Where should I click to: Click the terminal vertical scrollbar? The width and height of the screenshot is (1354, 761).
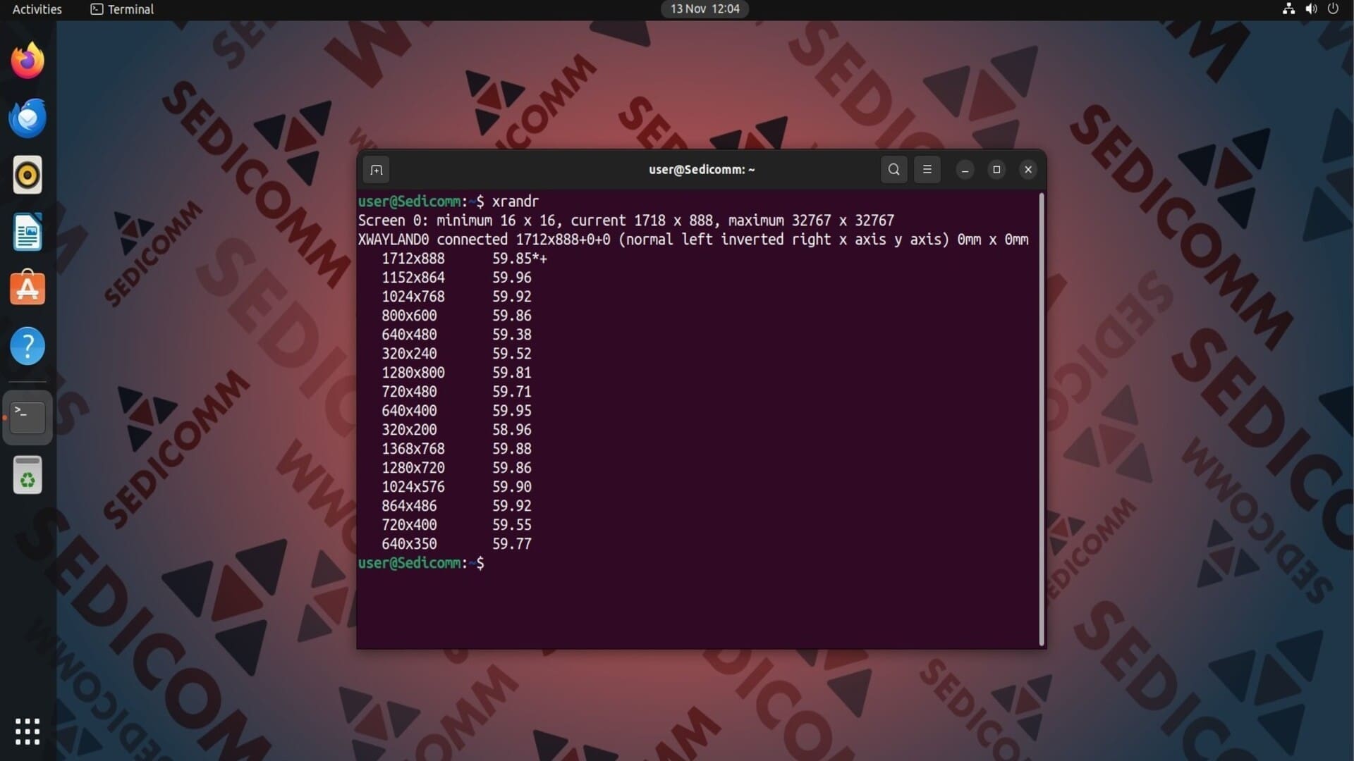[x=1042, y=419]
